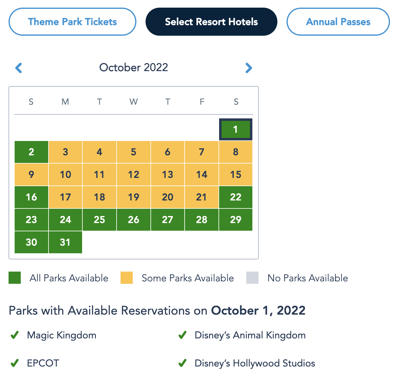Switch to Theme Park Tickets tab
The height and width of the screenshot is (379, 397).
72,22
